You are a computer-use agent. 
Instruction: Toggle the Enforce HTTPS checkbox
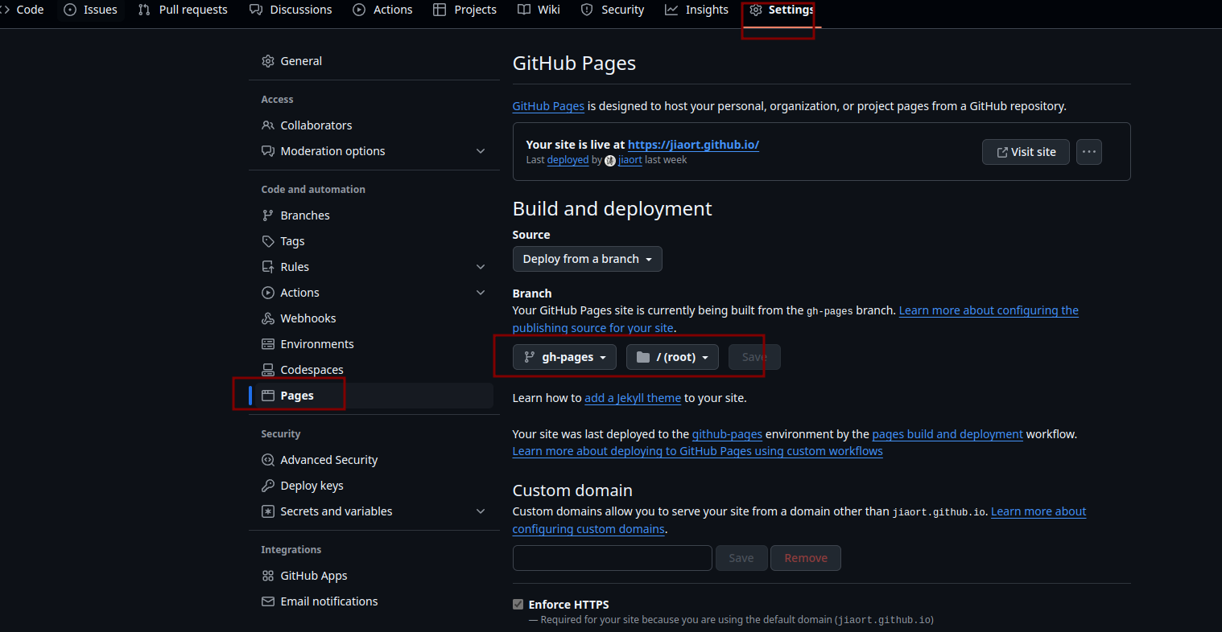518,605
